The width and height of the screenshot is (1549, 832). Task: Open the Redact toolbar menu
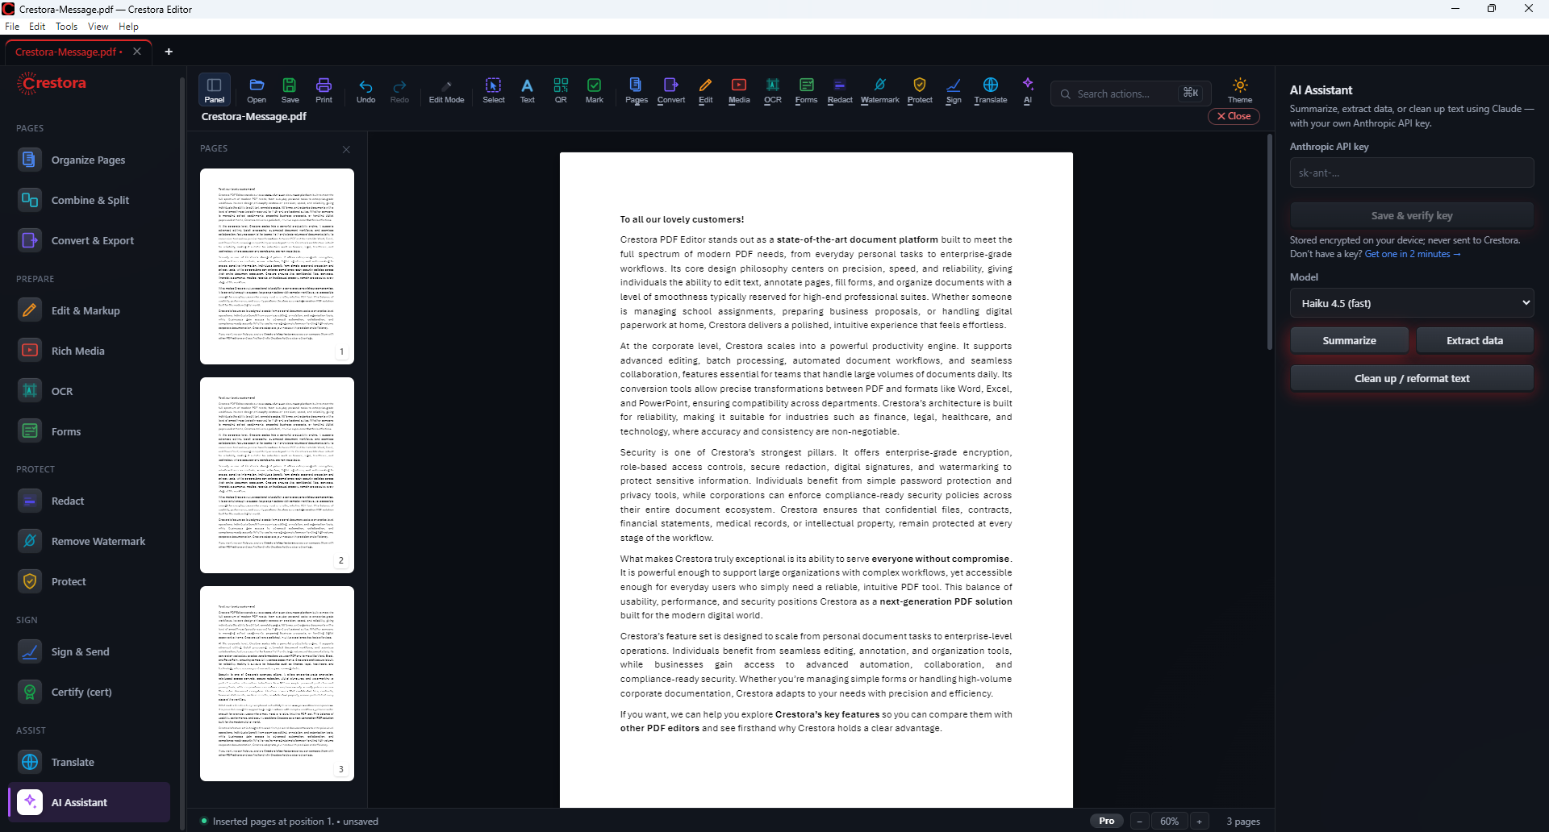click(840, 90)
